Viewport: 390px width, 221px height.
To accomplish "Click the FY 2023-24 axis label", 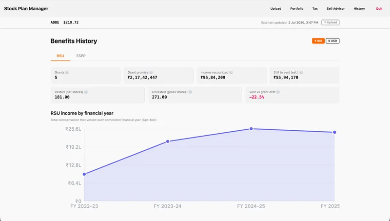I will (167, 206).
